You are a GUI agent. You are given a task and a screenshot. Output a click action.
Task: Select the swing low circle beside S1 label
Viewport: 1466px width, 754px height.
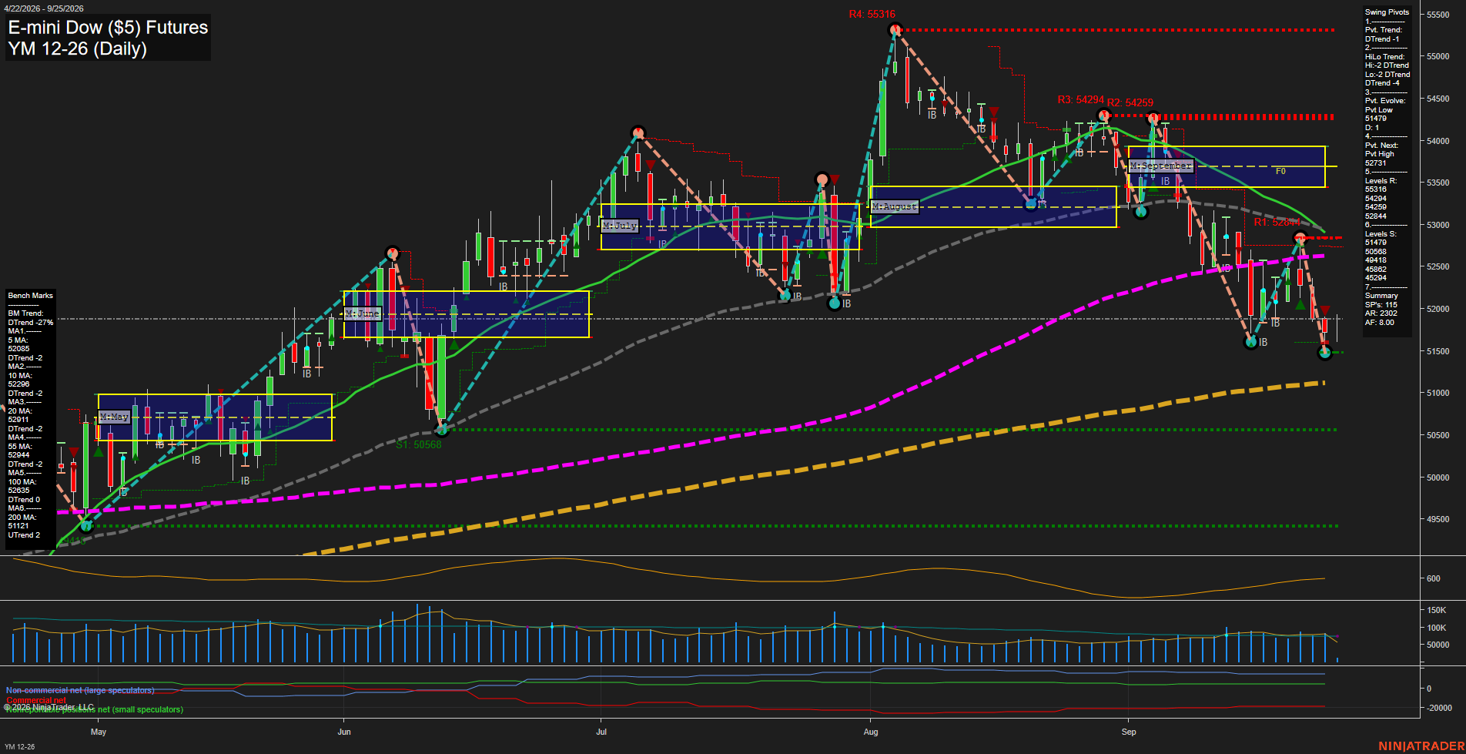tap(441, 430)
